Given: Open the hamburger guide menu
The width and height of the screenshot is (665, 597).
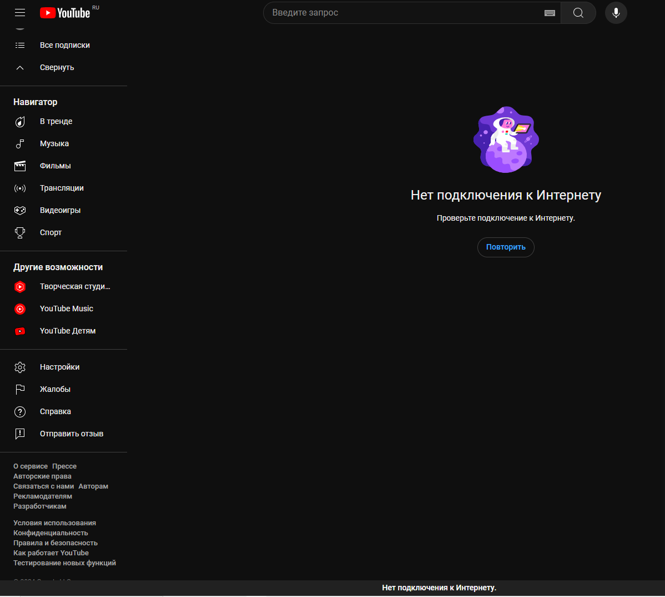Looking at the screenshot, I should [x=20, y=13].
